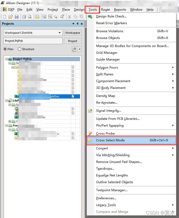The height and width of the screenshot is (218, 179).
Task: Click the Copy toolbar icon
Action: [x=75, y=17]
